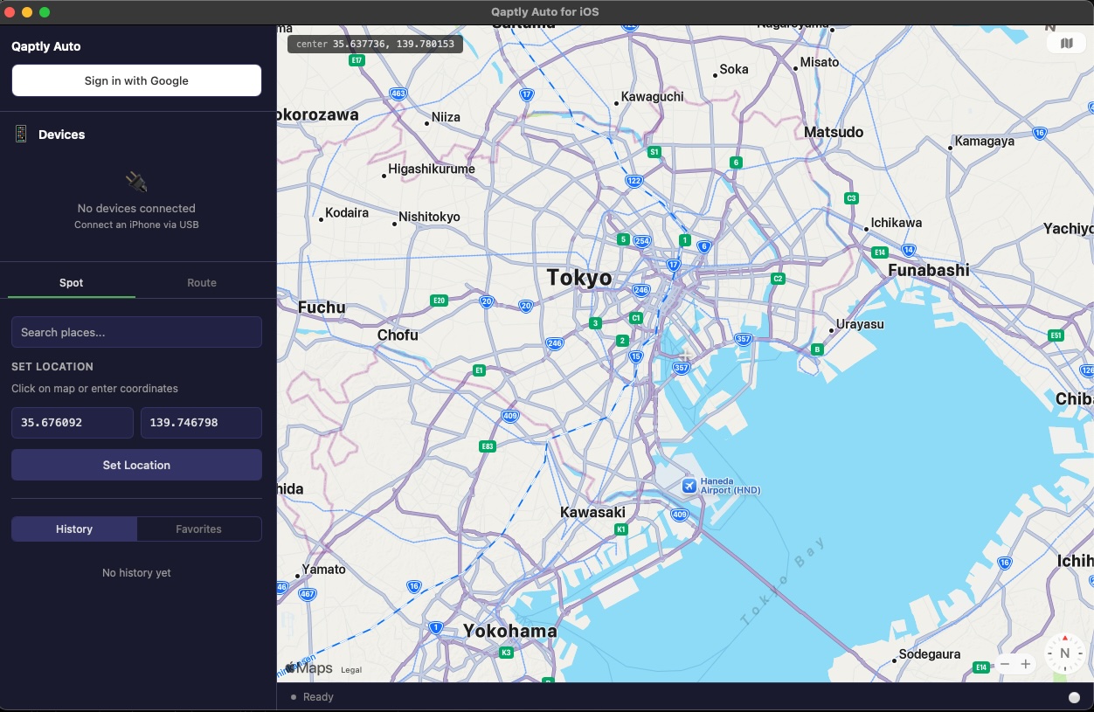Viewport: 1094px width, 712px height.
Task: Click the Niiza label on map
Action: (x=446, y=117)
